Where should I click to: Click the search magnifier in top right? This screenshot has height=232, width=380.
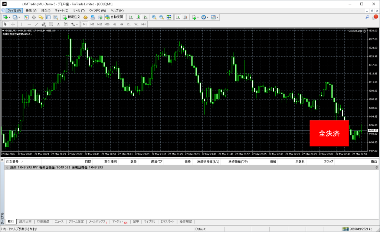(x=367, y=17)
